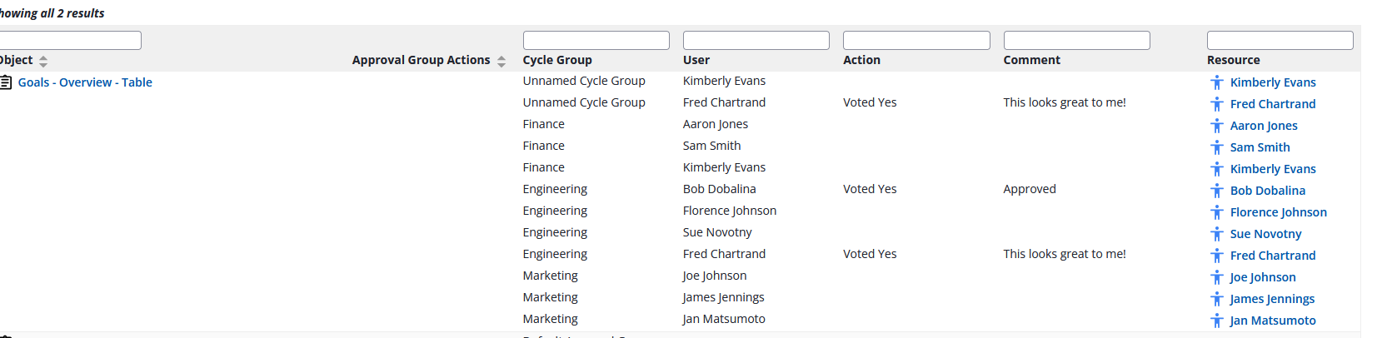The width and height of the screenshot is (1397, 338).
Task: Click the person icon beside Bob Dobalina
Action: pos(1217,191)
